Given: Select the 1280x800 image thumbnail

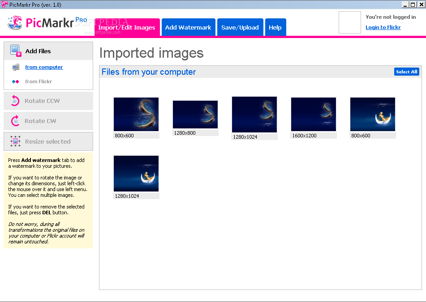Looking at the screenshot, I should [x=195, y=114].
